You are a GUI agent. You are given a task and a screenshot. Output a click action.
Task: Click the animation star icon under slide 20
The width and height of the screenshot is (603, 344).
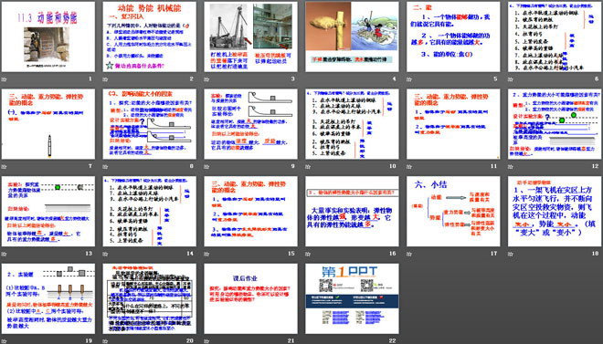[105, 340]
